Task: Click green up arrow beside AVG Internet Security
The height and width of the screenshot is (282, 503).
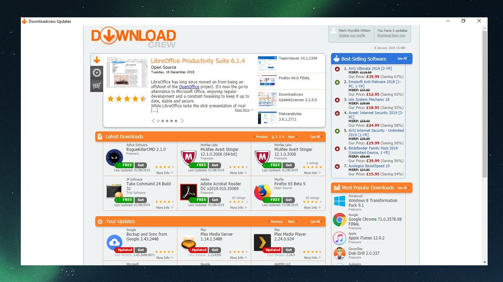Action: click(x=337, y=131)
